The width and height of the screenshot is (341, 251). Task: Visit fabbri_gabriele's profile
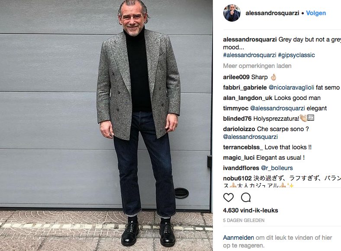pos(245,87)
